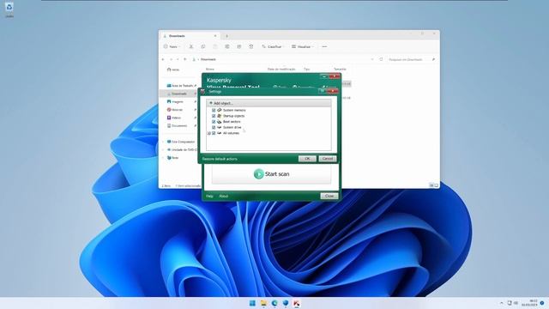Go back in Explorer navigation
Image resolution: width=549 pixels, height=309 pixels.
[x=163, y=59]
